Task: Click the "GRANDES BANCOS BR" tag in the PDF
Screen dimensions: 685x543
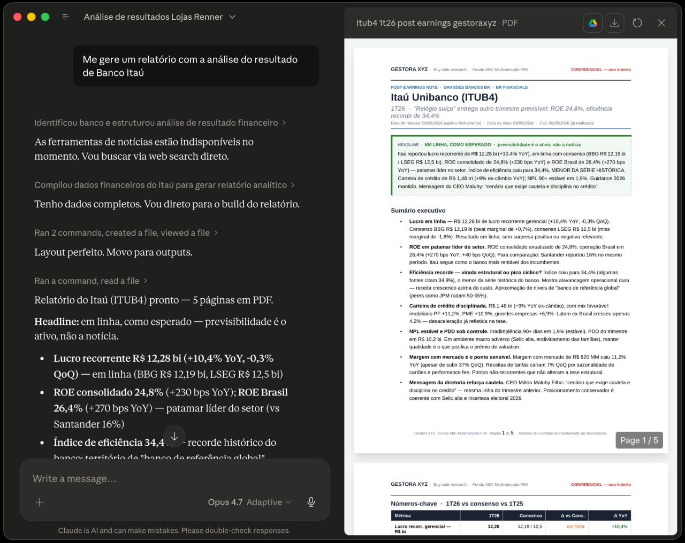Action: click(x=466, y=87)
